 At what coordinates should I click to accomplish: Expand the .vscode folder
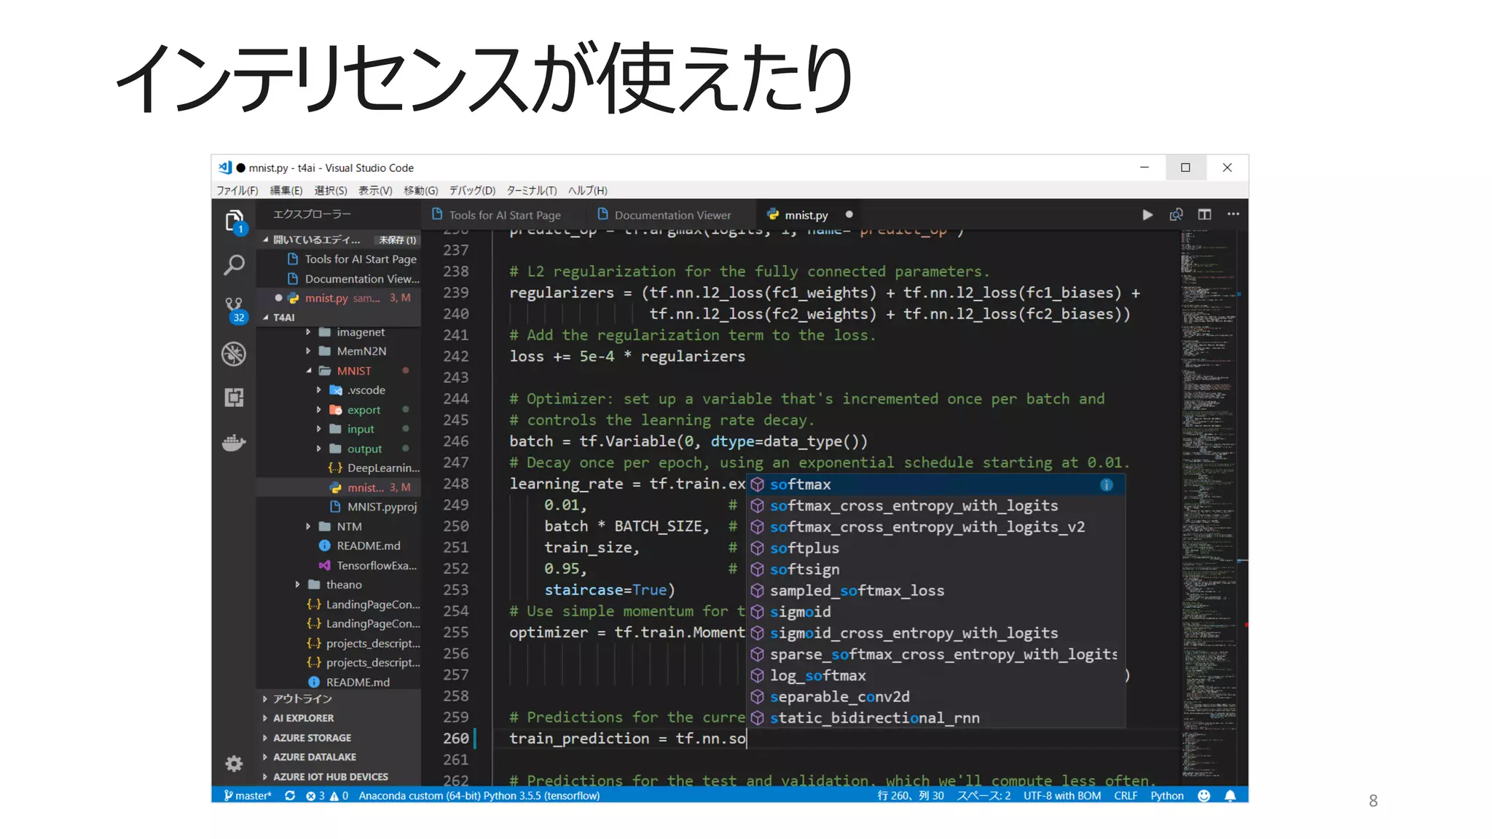click(318, 390)
